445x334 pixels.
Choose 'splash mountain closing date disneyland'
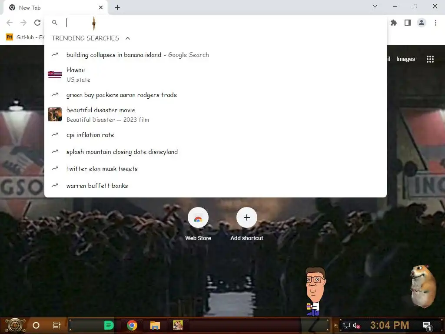[x=216, y=152]
